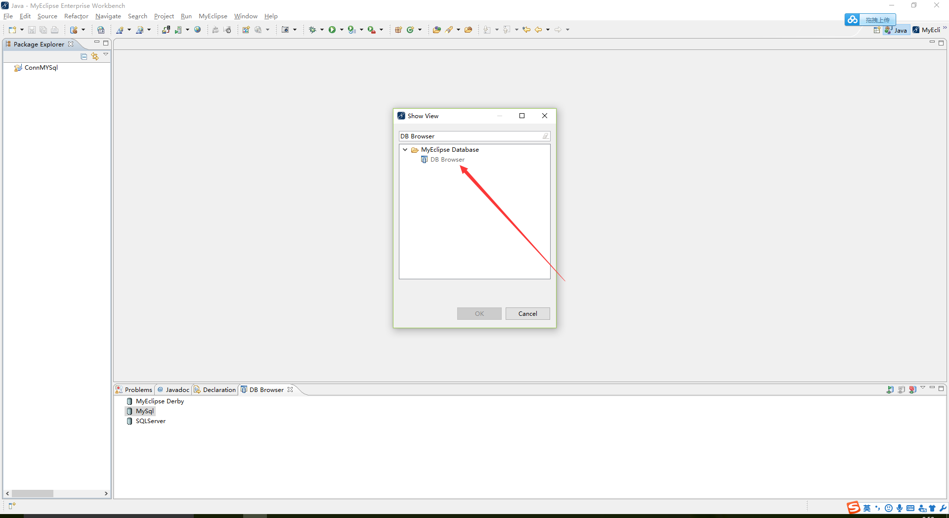This screenshot has height=518, width=949.
Task: Click the Sogou input method S icon
Action: point(854,508)
